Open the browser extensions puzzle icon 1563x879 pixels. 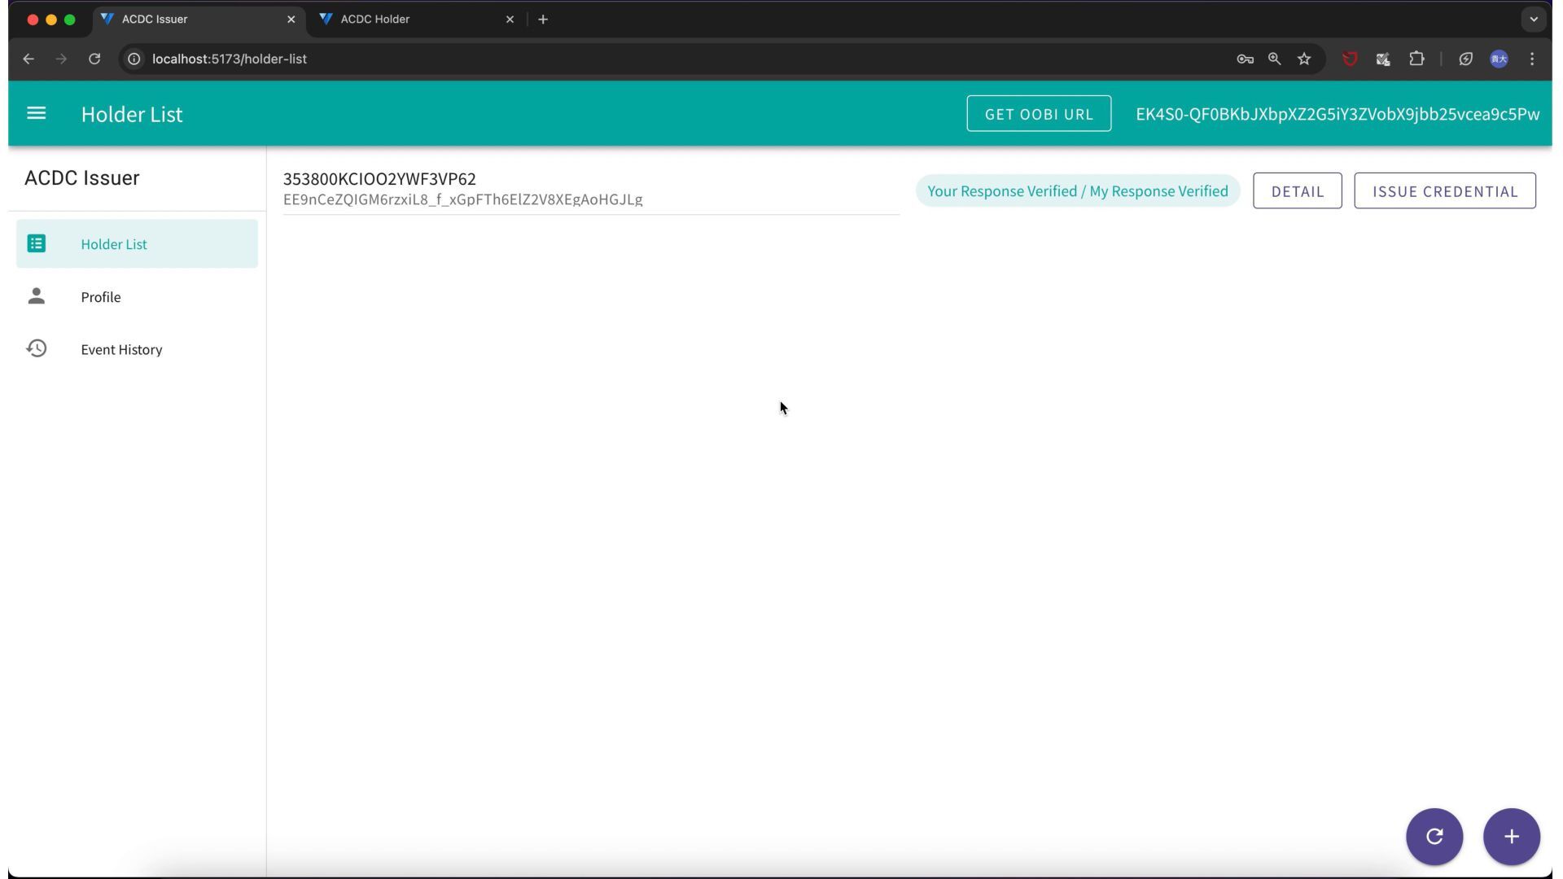(1416, 59)
